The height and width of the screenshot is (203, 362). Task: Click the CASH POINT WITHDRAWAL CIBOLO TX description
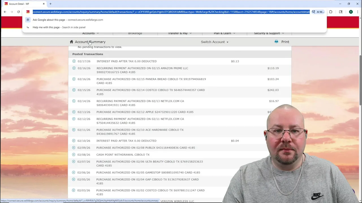click(123, 155)
